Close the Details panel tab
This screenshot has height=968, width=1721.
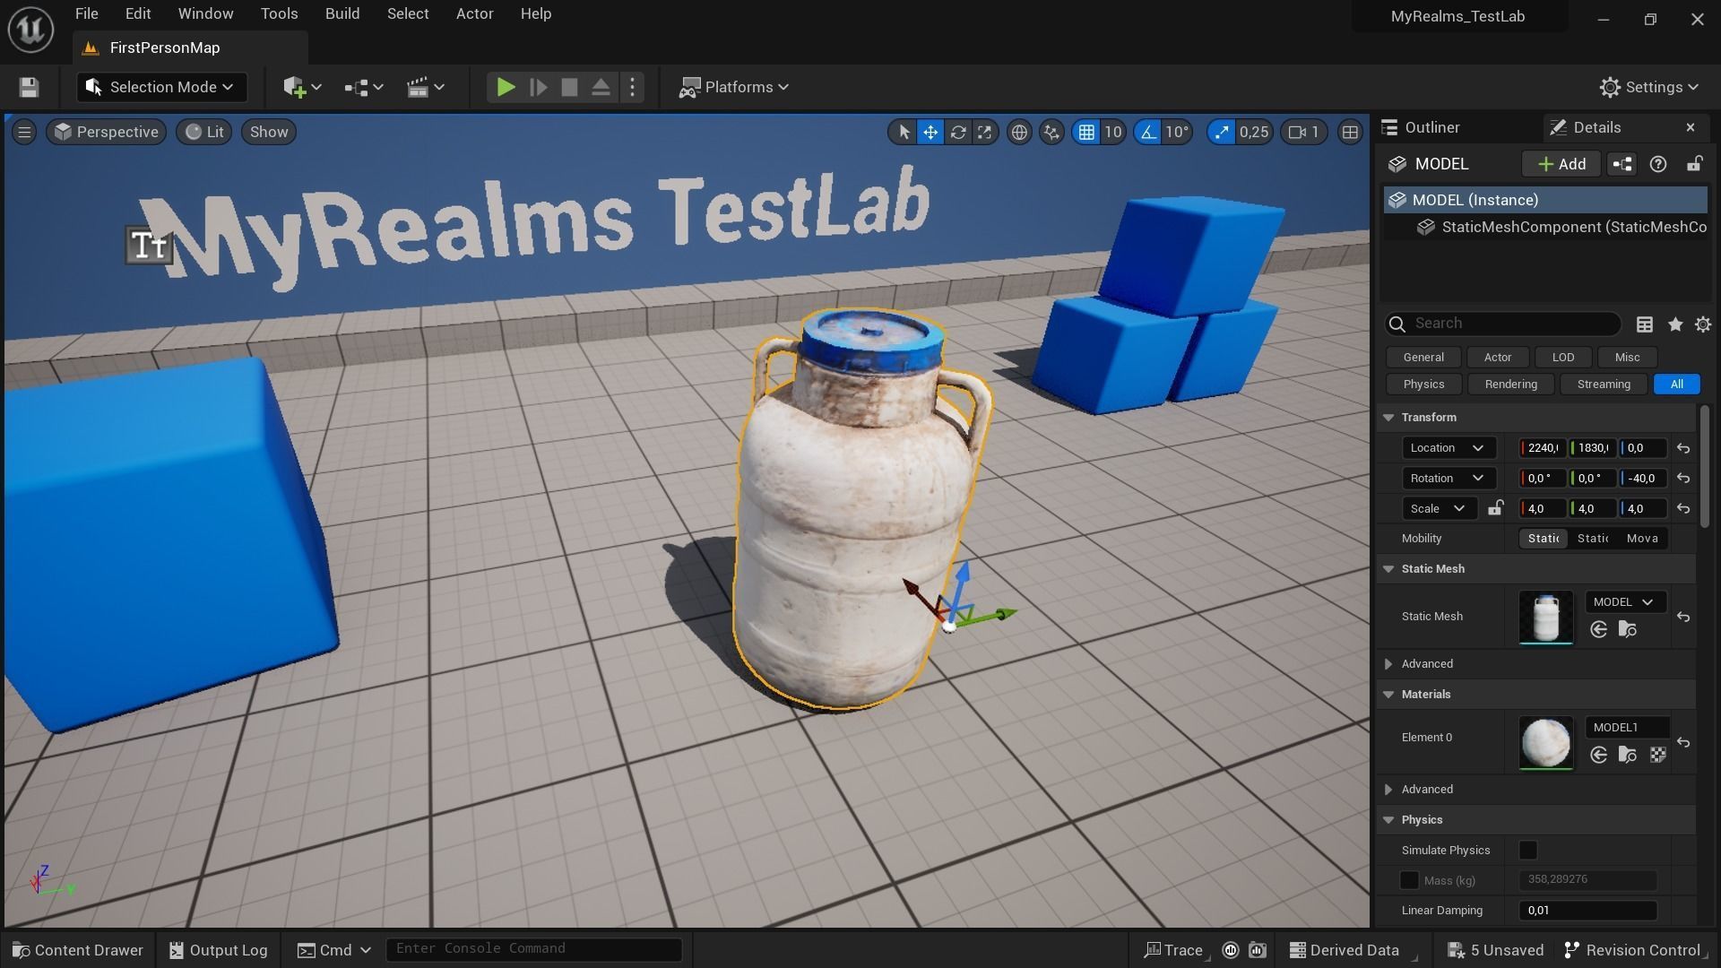(x=1691, y=127)
